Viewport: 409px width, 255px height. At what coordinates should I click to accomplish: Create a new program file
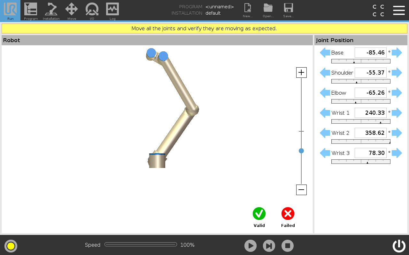click(248, 11)
